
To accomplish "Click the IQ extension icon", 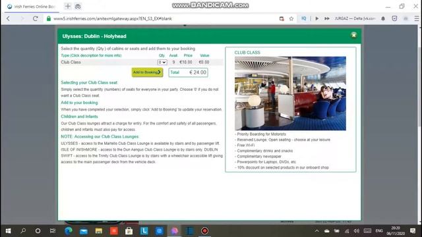I will [x=303, y=18].
